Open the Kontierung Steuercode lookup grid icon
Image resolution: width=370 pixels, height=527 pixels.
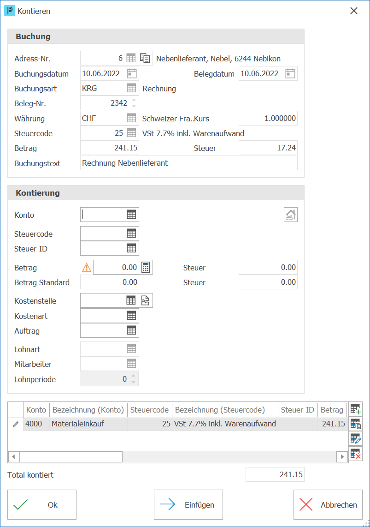[131, 234]
